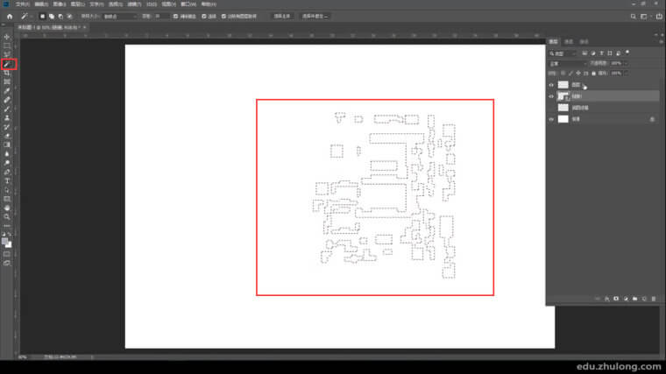Toggle the 连续 contiguous checkbox
The width and height of the screenshot is (666, 374).
[x=205, y=16]
